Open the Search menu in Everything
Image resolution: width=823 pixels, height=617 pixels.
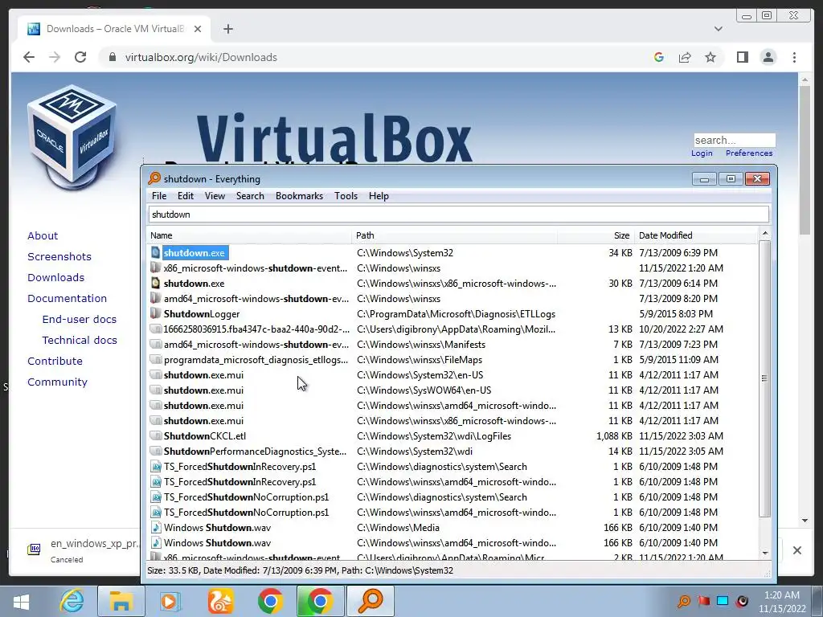(250, 196)
